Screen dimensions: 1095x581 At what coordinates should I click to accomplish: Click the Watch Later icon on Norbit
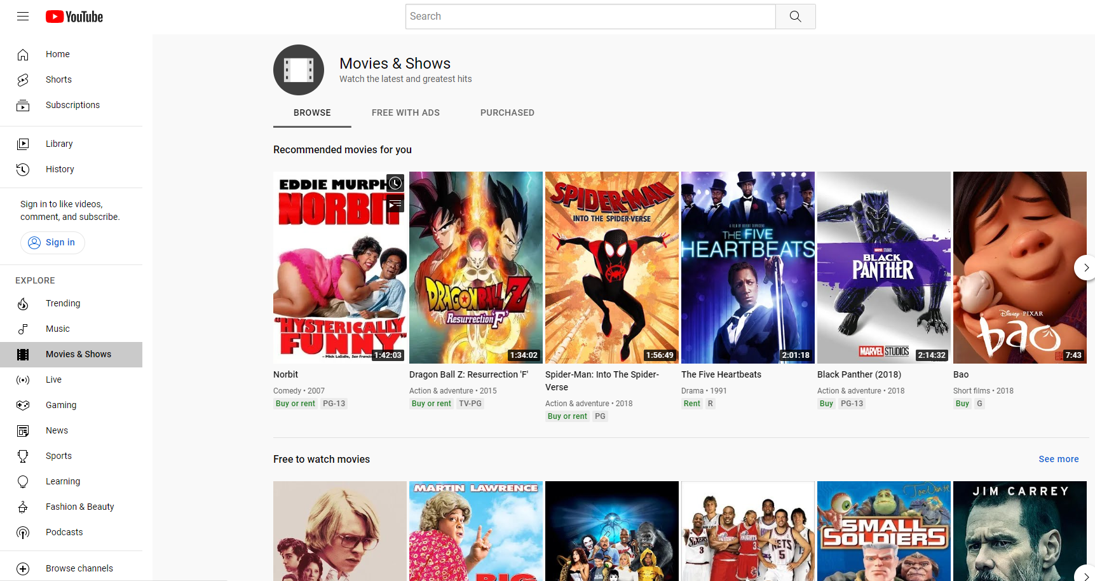(395, 183)
